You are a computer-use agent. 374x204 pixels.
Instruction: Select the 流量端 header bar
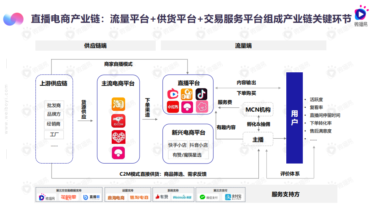point(243,46)
